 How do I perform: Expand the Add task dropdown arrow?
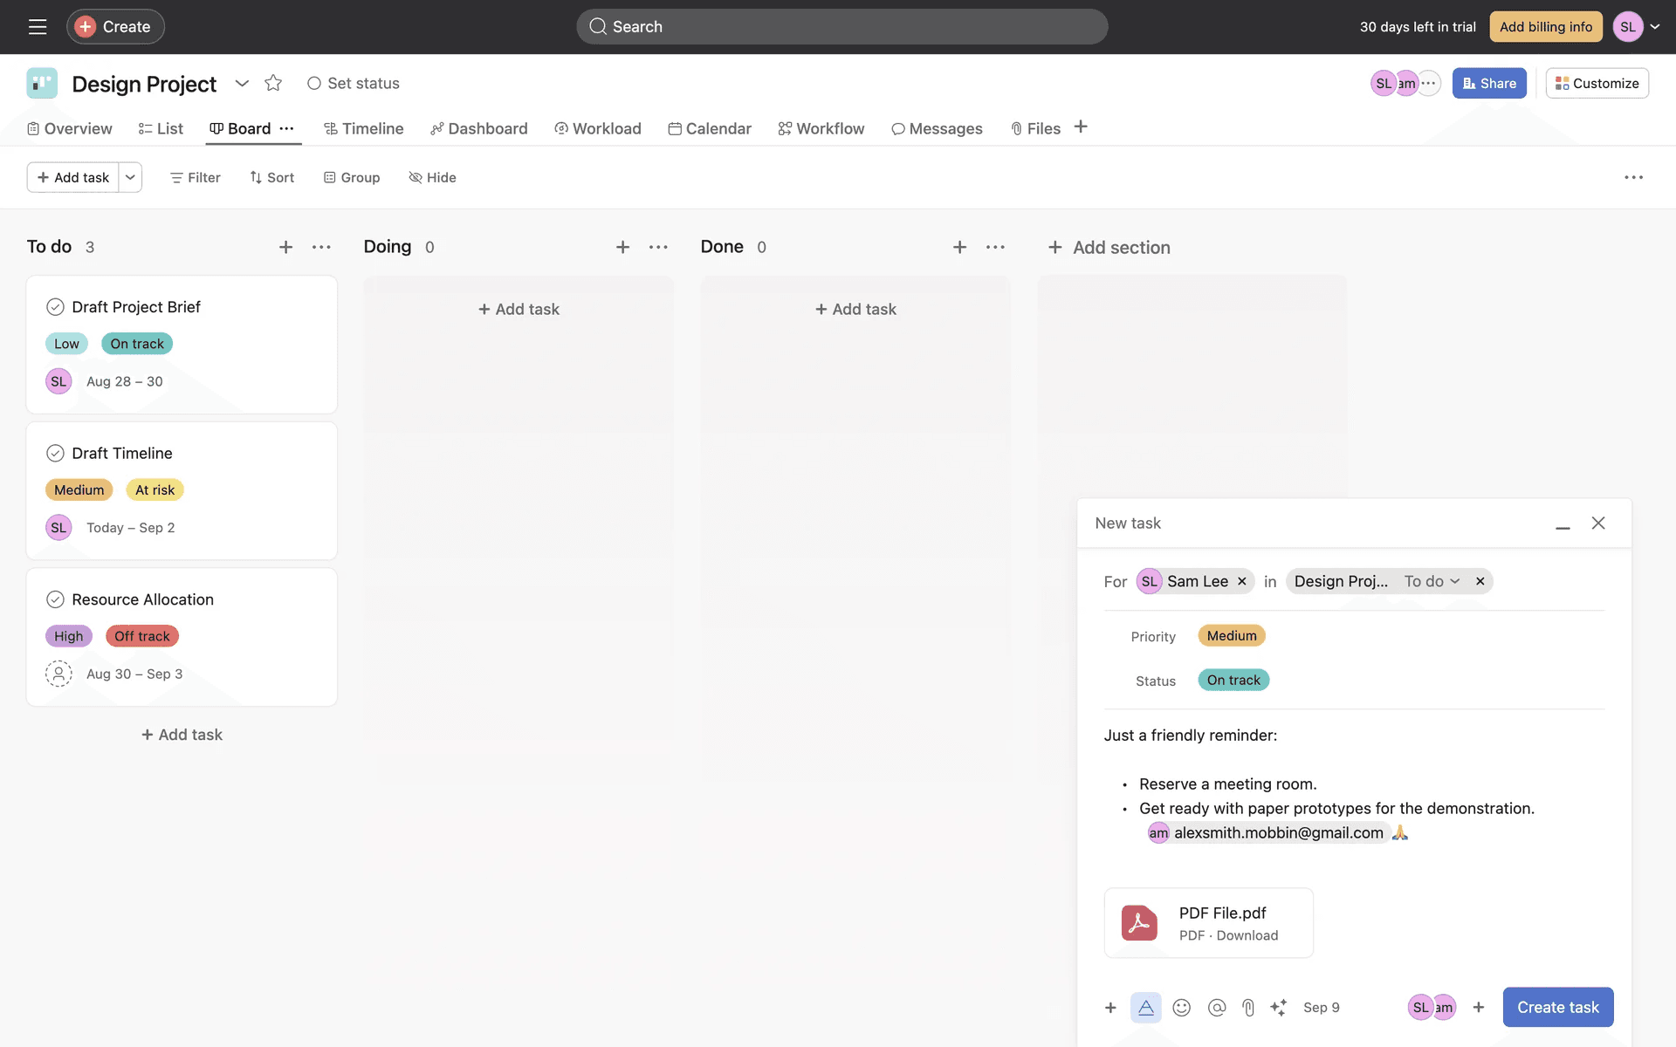[130, 177]
